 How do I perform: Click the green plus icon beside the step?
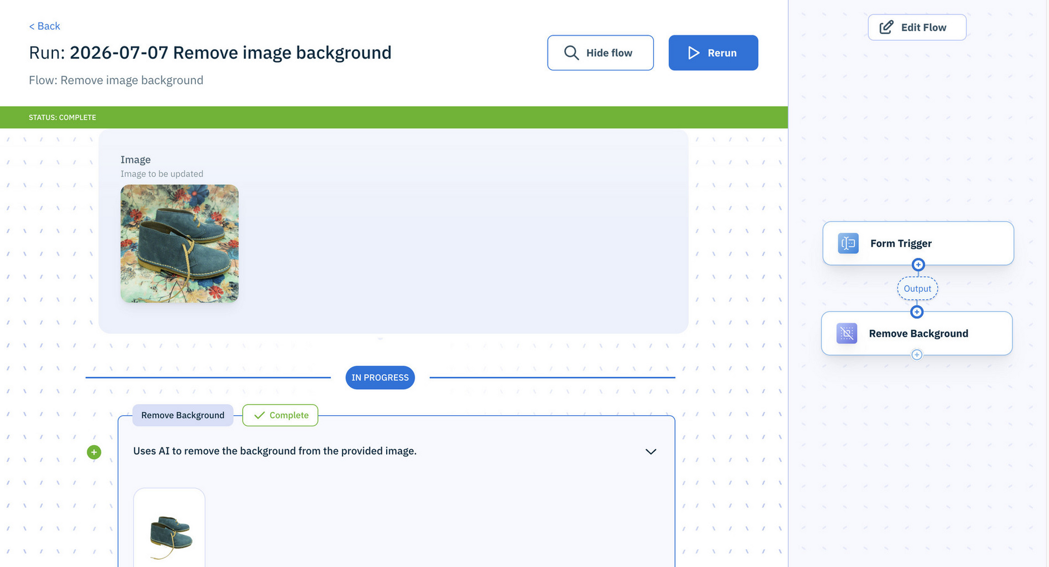[94, 452]
